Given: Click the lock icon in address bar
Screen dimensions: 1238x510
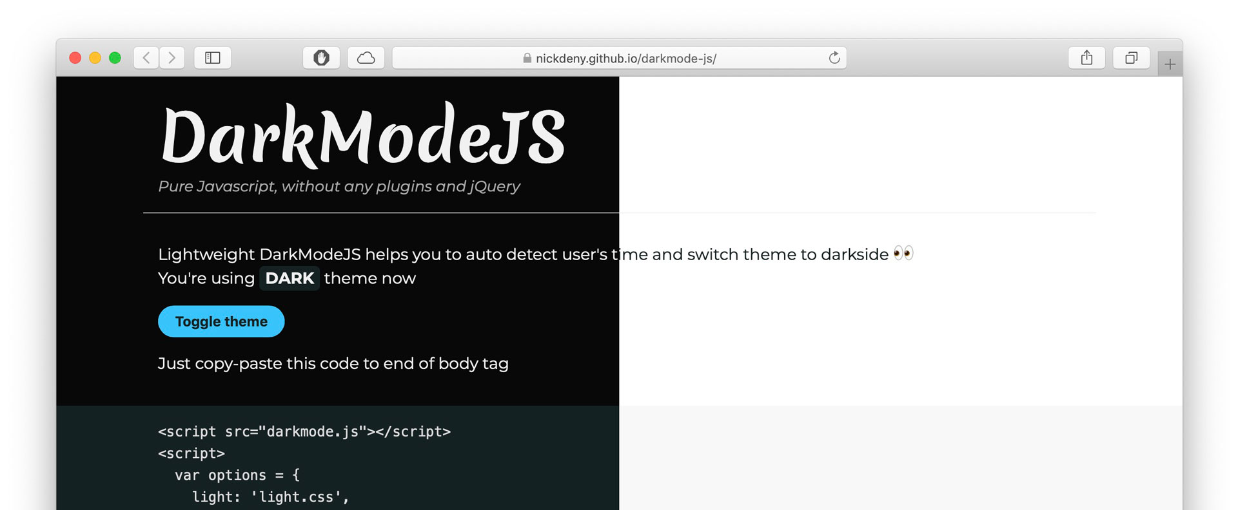Looking at the screenshot, I should click(x=527, y=58).
